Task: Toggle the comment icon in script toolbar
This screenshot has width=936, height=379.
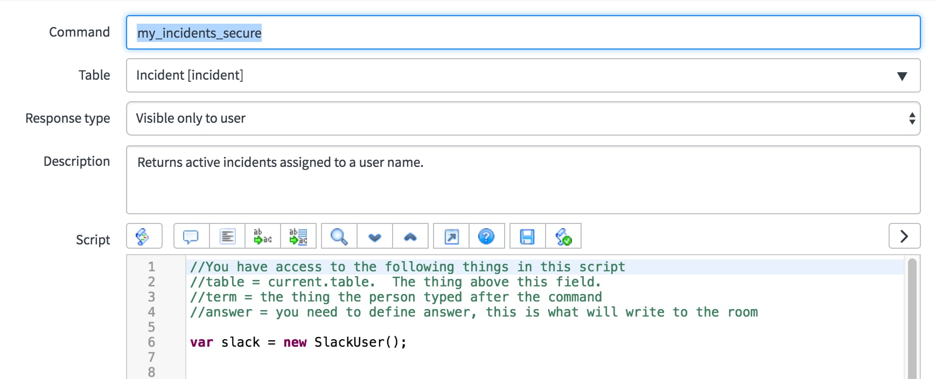Action: (x=191, y=236)
